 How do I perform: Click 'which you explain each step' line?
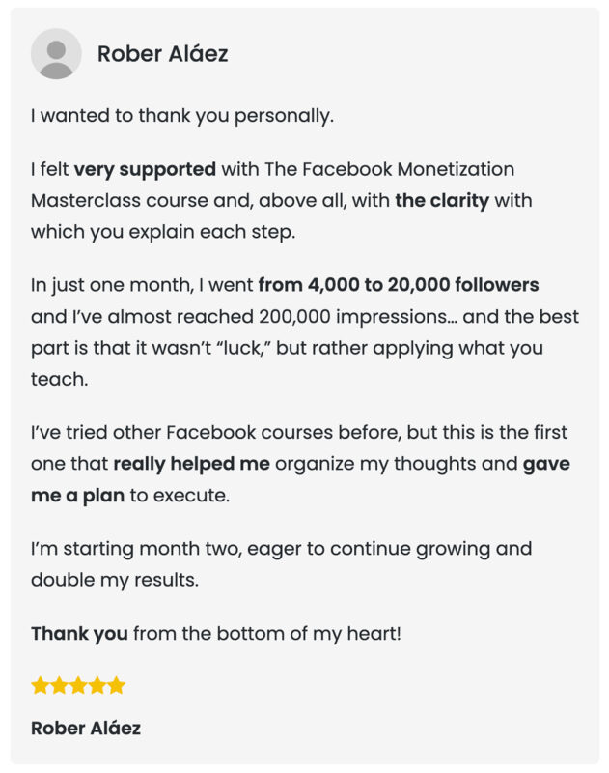[x=163, y=232]
